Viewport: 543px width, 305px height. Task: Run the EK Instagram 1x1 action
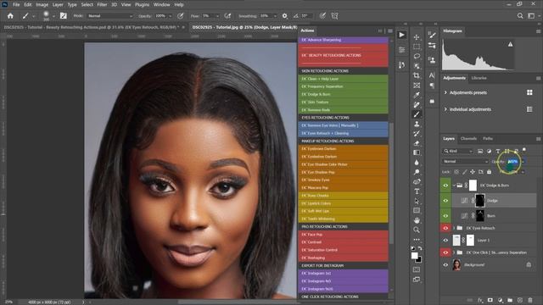tap(343, 273)
